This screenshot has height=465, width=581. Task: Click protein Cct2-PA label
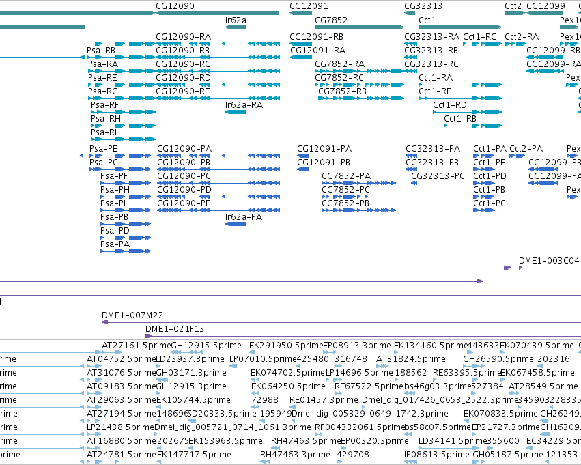tap(526, 149)
